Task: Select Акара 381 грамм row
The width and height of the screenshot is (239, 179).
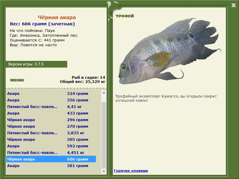Action: [51, 166]
